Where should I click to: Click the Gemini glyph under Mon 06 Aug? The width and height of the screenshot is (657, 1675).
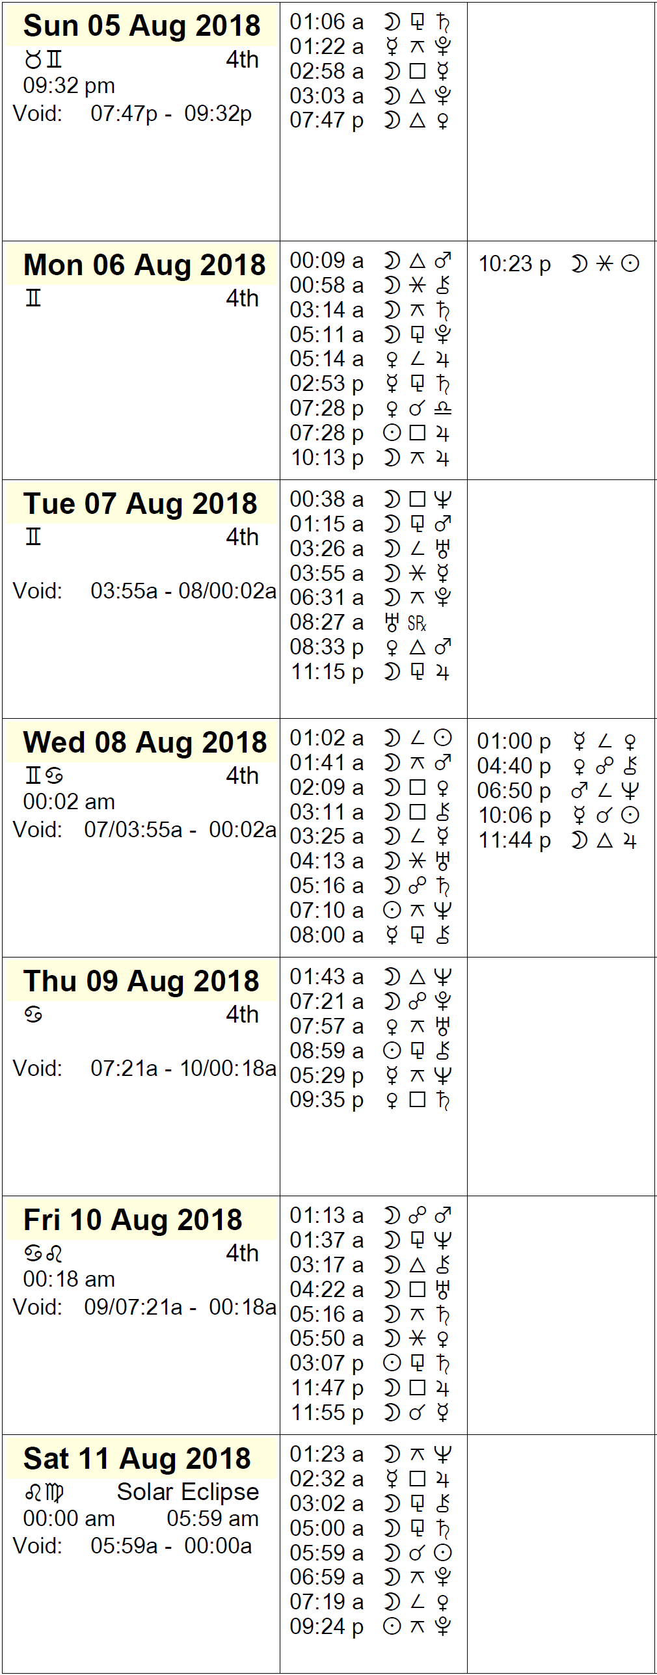(33, 299)
